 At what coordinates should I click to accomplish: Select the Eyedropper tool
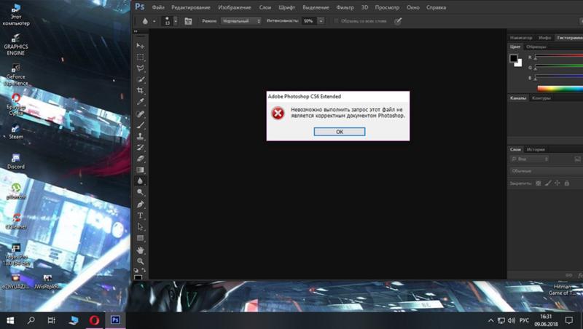[140, 101]
